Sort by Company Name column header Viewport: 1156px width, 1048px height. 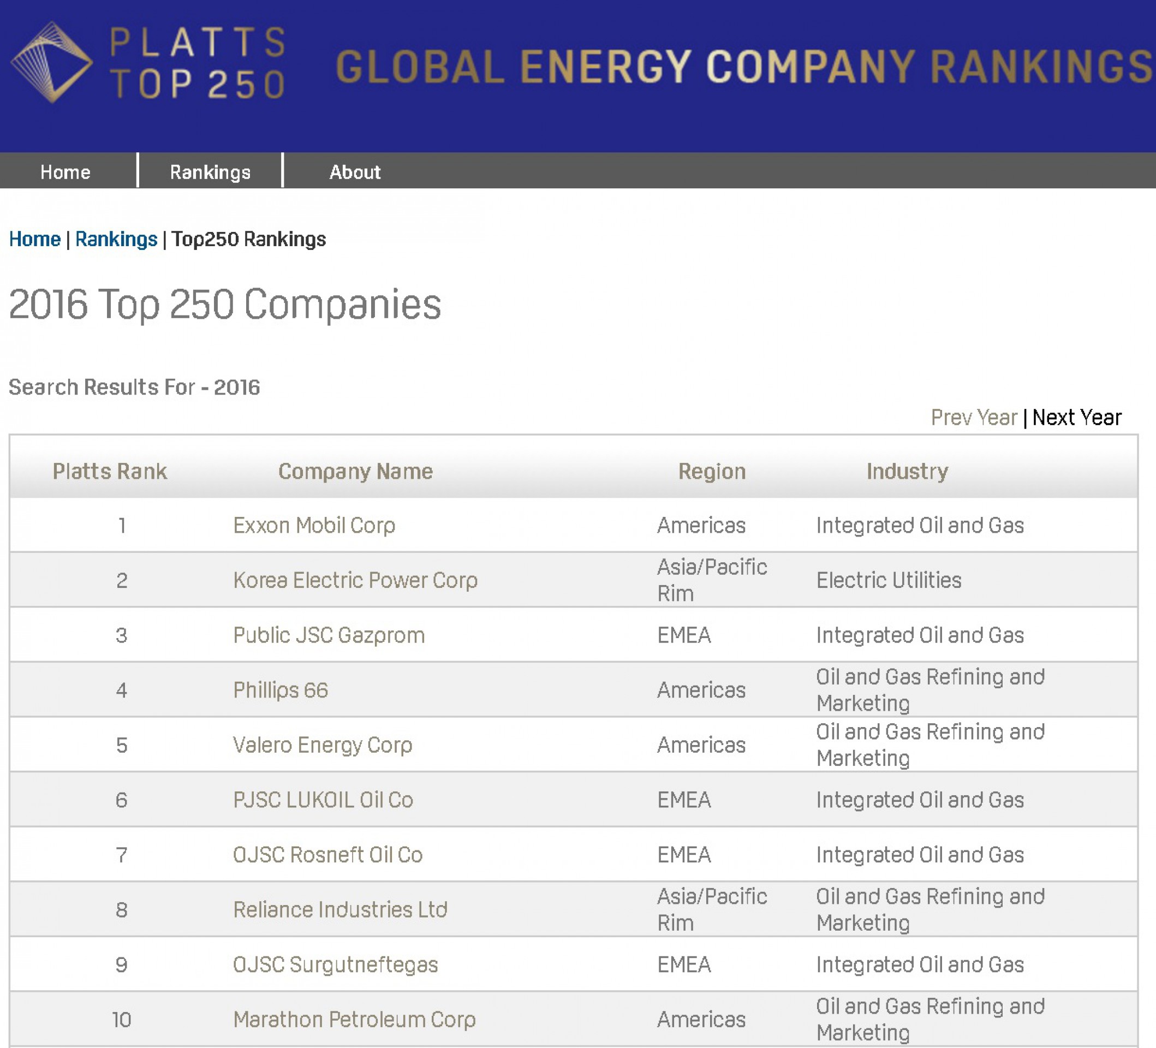pyautogui.click(x=355, y=471)
